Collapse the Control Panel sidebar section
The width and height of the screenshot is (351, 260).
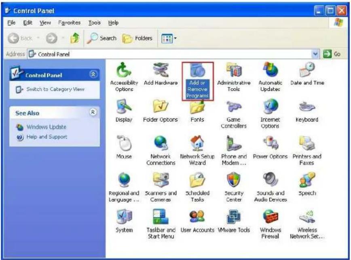pos(93,74)
